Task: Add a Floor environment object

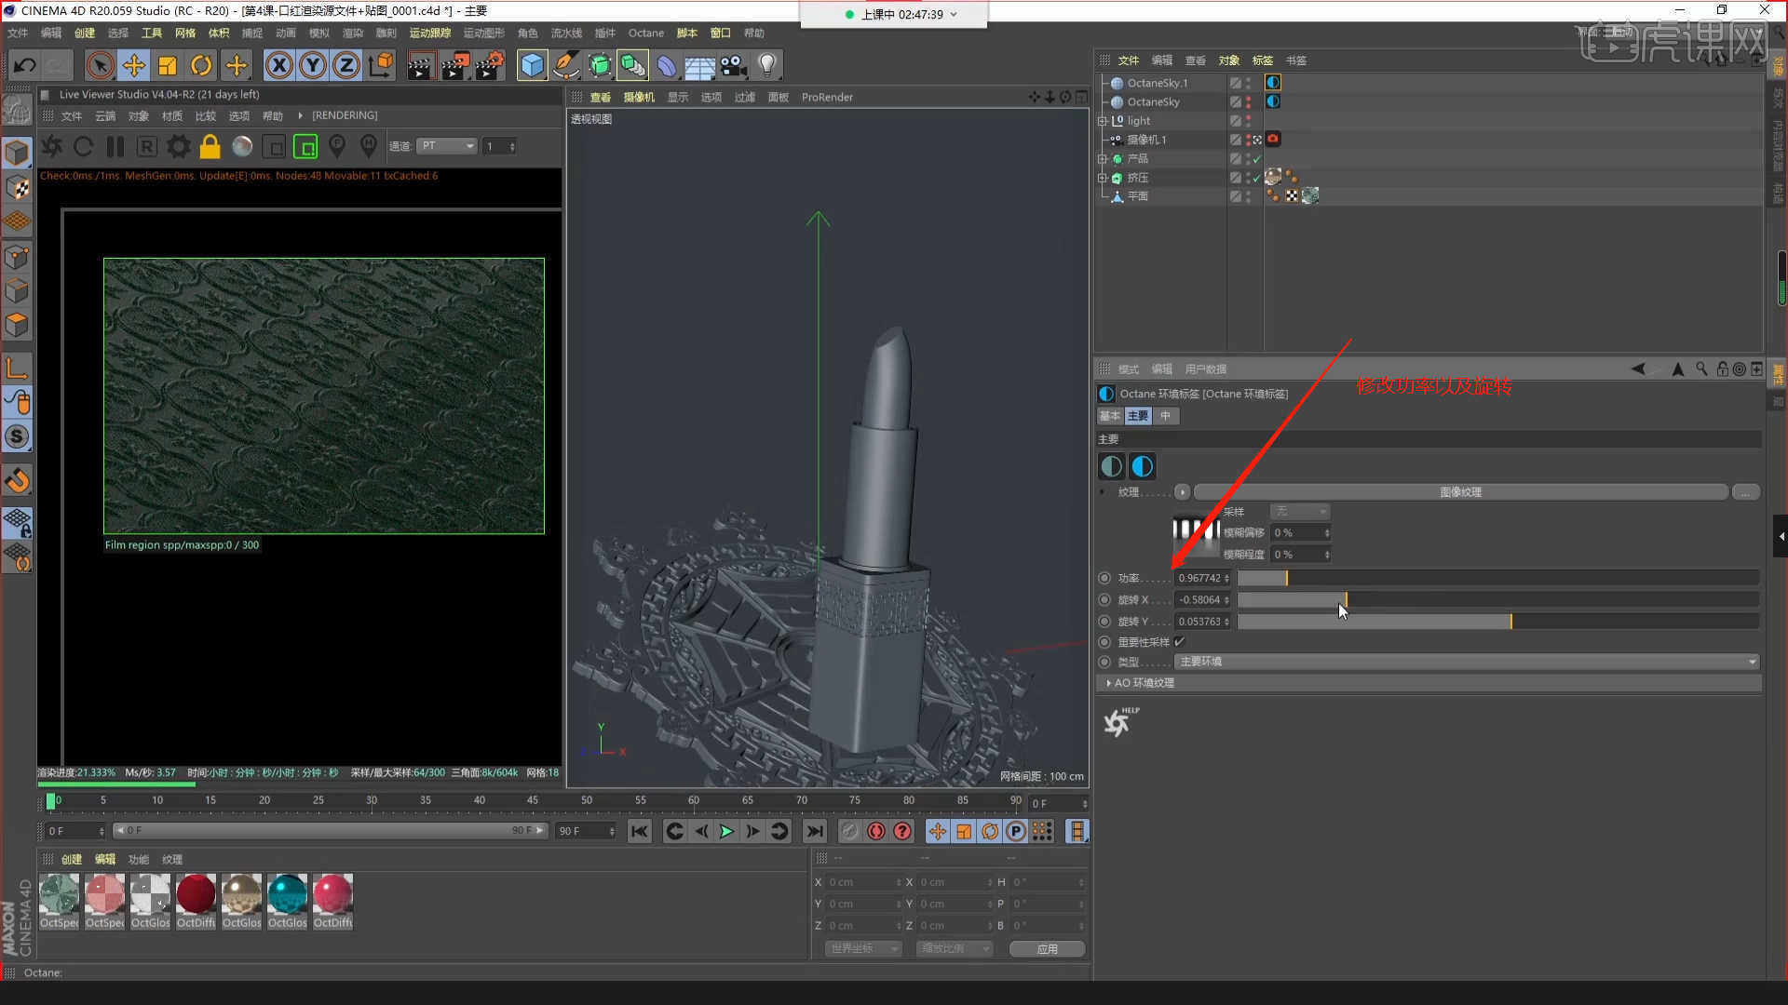Action: [x=699, y=65]
